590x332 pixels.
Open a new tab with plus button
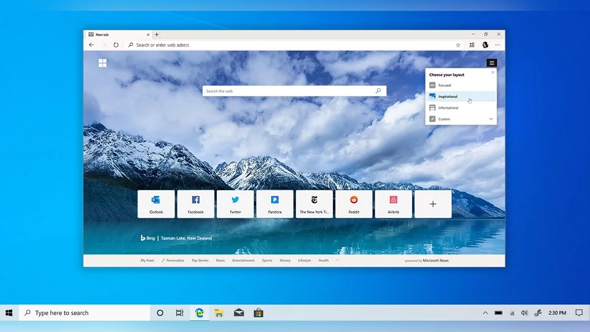157,34
